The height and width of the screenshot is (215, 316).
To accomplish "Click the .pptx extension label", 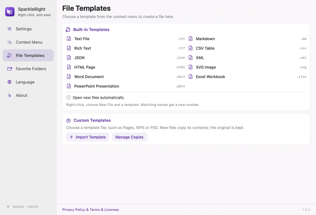I will 180,86.
